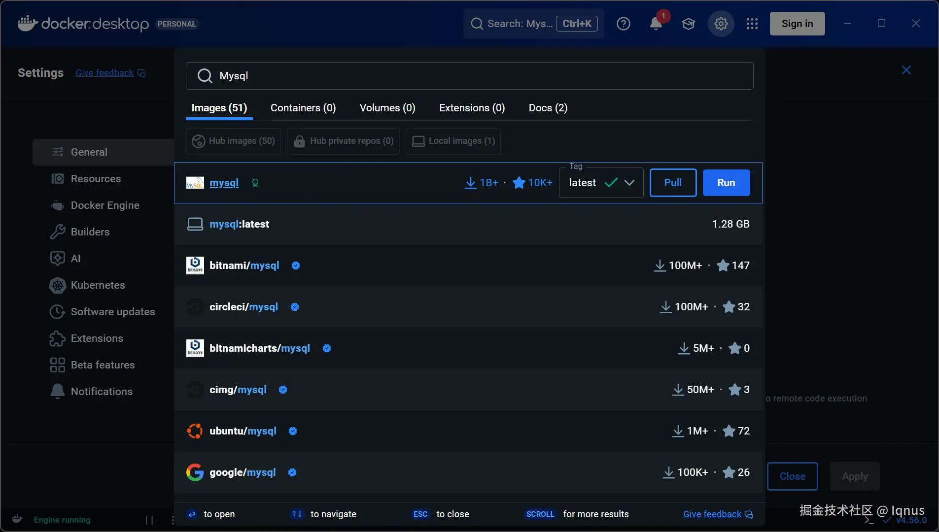Click the Ubuntu logo in ubuntu/mysql row
Screen dimensions: 939x532
[x=195, y=431]
